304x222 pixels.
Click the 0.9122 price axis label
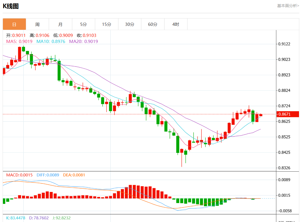tap(284, 44)
